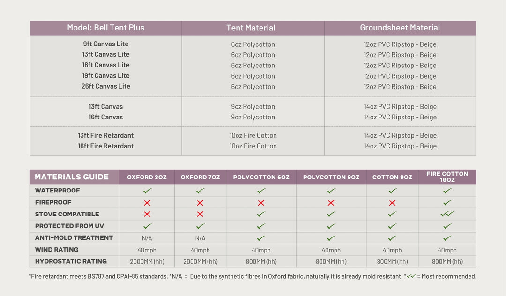Click the Waterproof checkmark under Cotton 9oz

(x=392, y=191)
